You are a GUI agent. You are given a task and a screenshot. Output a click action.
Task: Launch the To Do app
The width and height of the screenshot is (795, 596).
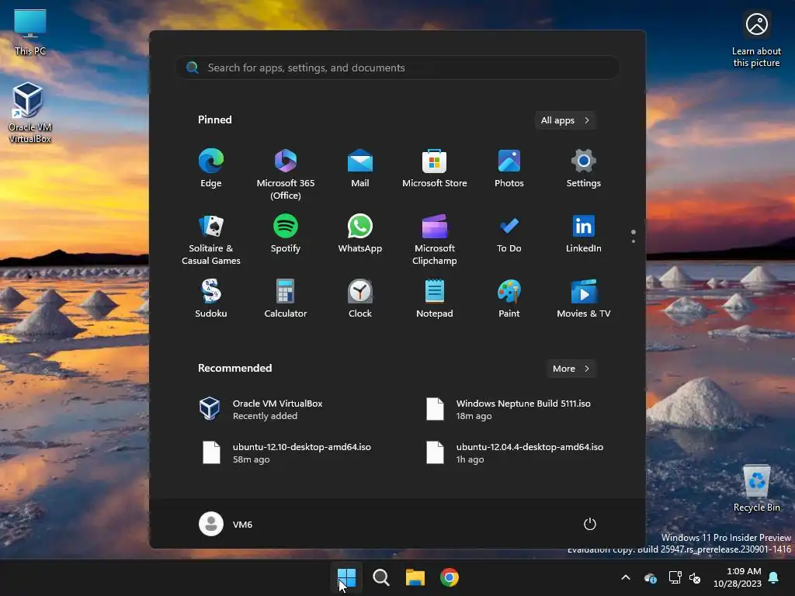(x=509, y=234)
